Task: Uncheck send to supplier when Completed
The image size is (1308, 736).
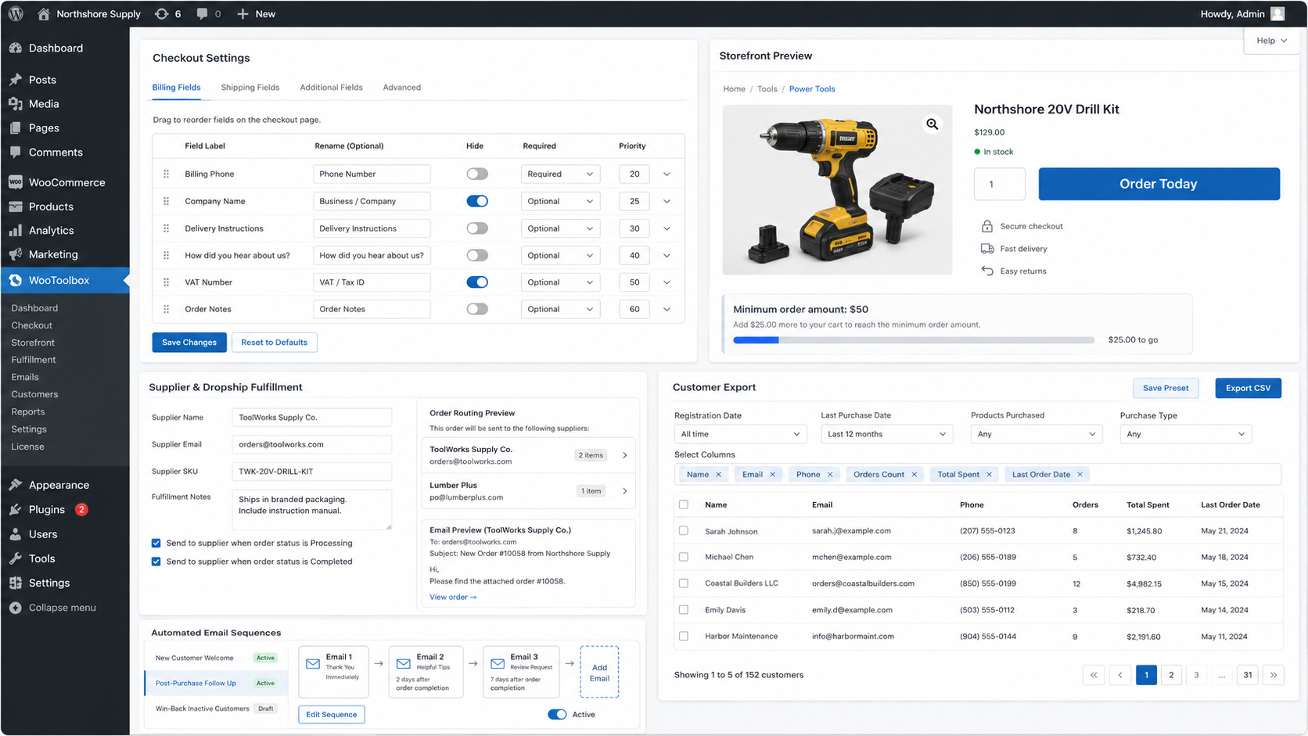Action: [156, 562]
